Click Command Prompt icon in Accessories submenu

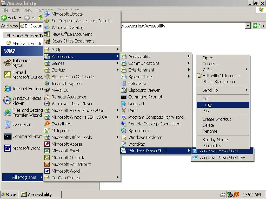point(124,97)
